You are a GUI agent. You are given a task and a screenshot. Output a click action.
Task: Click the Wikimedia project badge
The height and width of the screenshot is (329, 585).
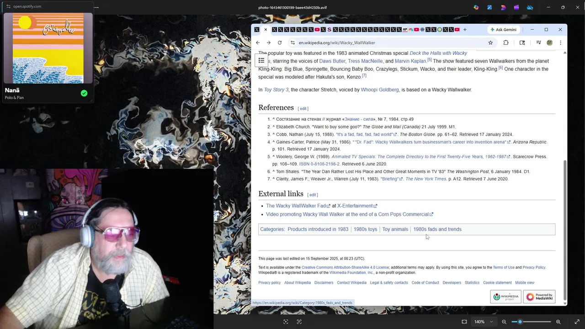coord(505,297)
